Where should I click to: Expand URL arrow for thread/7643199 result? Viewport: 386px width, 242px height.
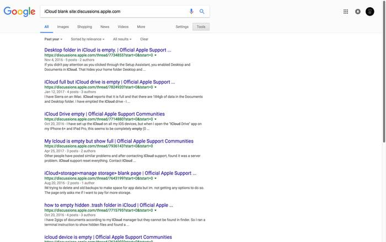156,178
